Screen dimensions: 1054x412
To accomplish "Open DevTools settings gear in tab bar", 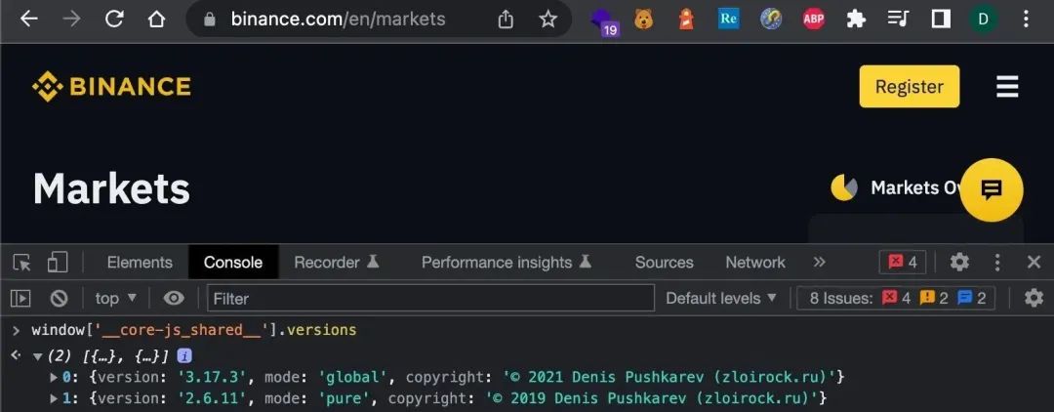I will (959, 262).
